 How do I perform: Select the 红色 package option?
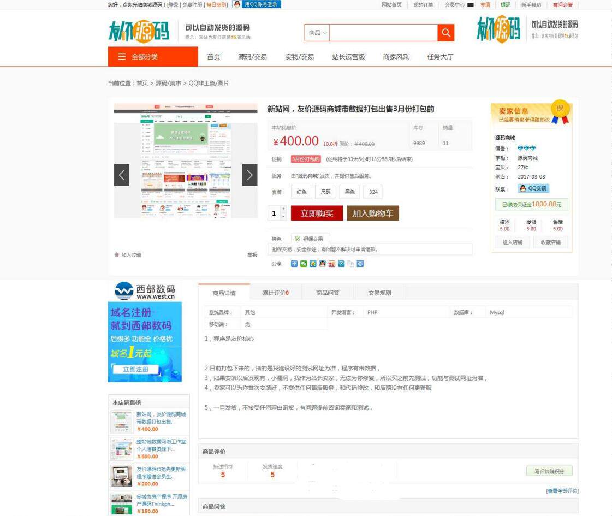pos(301,192)
